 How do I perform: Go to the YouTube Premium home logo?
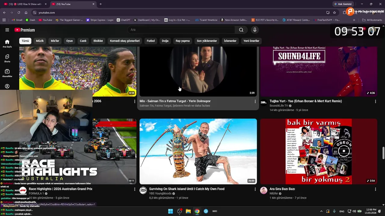(x=25, y=30)
